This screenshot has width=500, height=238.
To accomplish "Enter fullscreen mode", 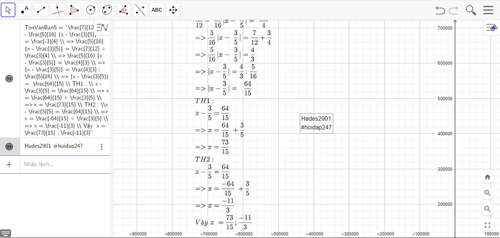I will coord(487,225).
